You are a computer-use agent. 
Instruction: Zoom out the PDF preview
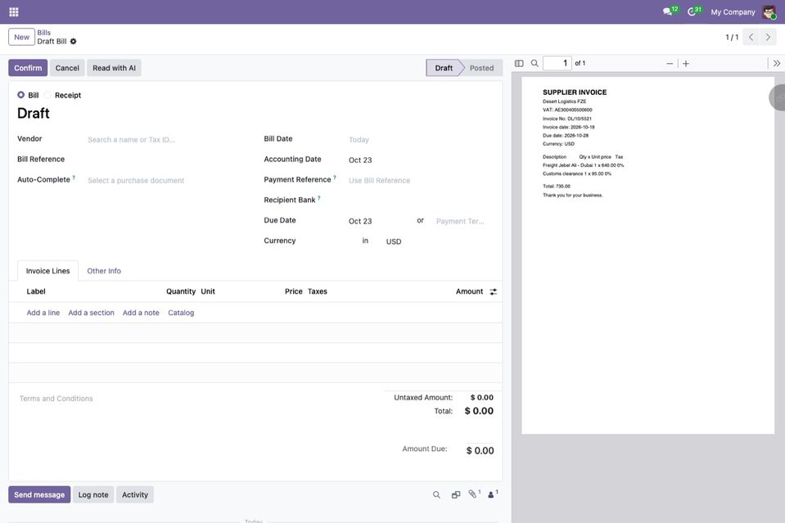pos(670,64)
